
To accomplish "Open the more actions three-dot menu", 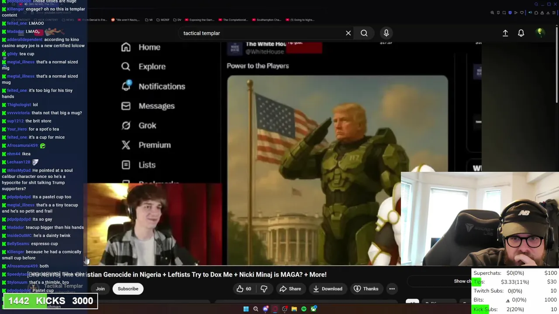I will click(392, 289).
